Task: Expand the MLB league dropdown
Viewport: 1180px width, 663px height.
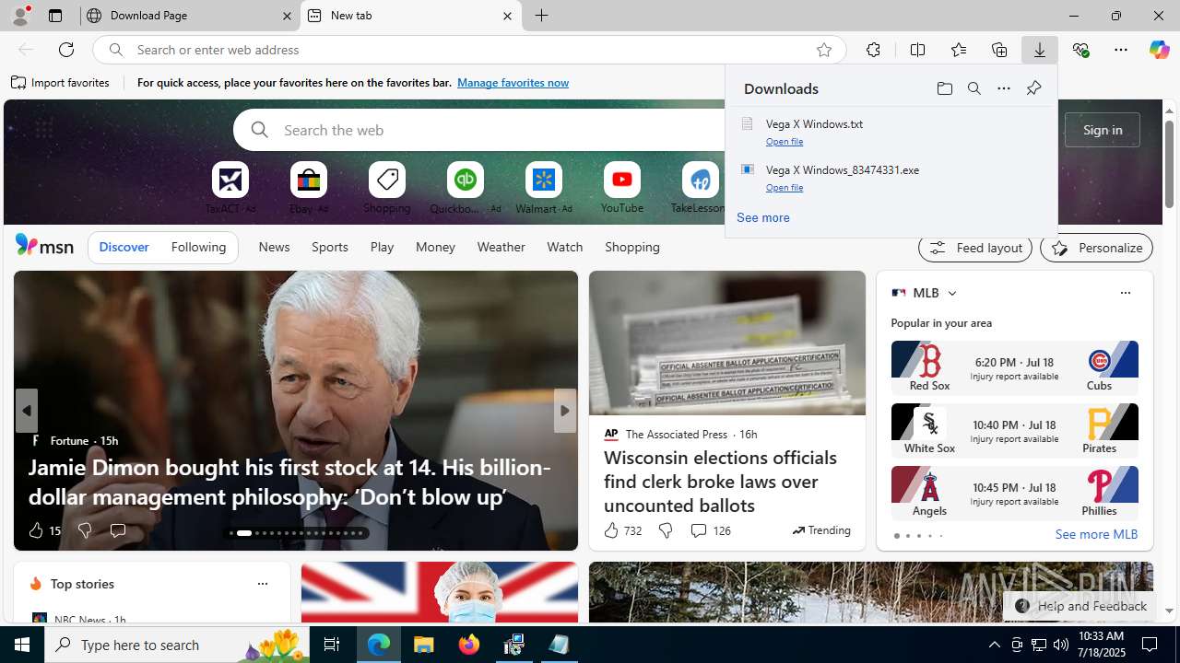Action: point(951,293)
